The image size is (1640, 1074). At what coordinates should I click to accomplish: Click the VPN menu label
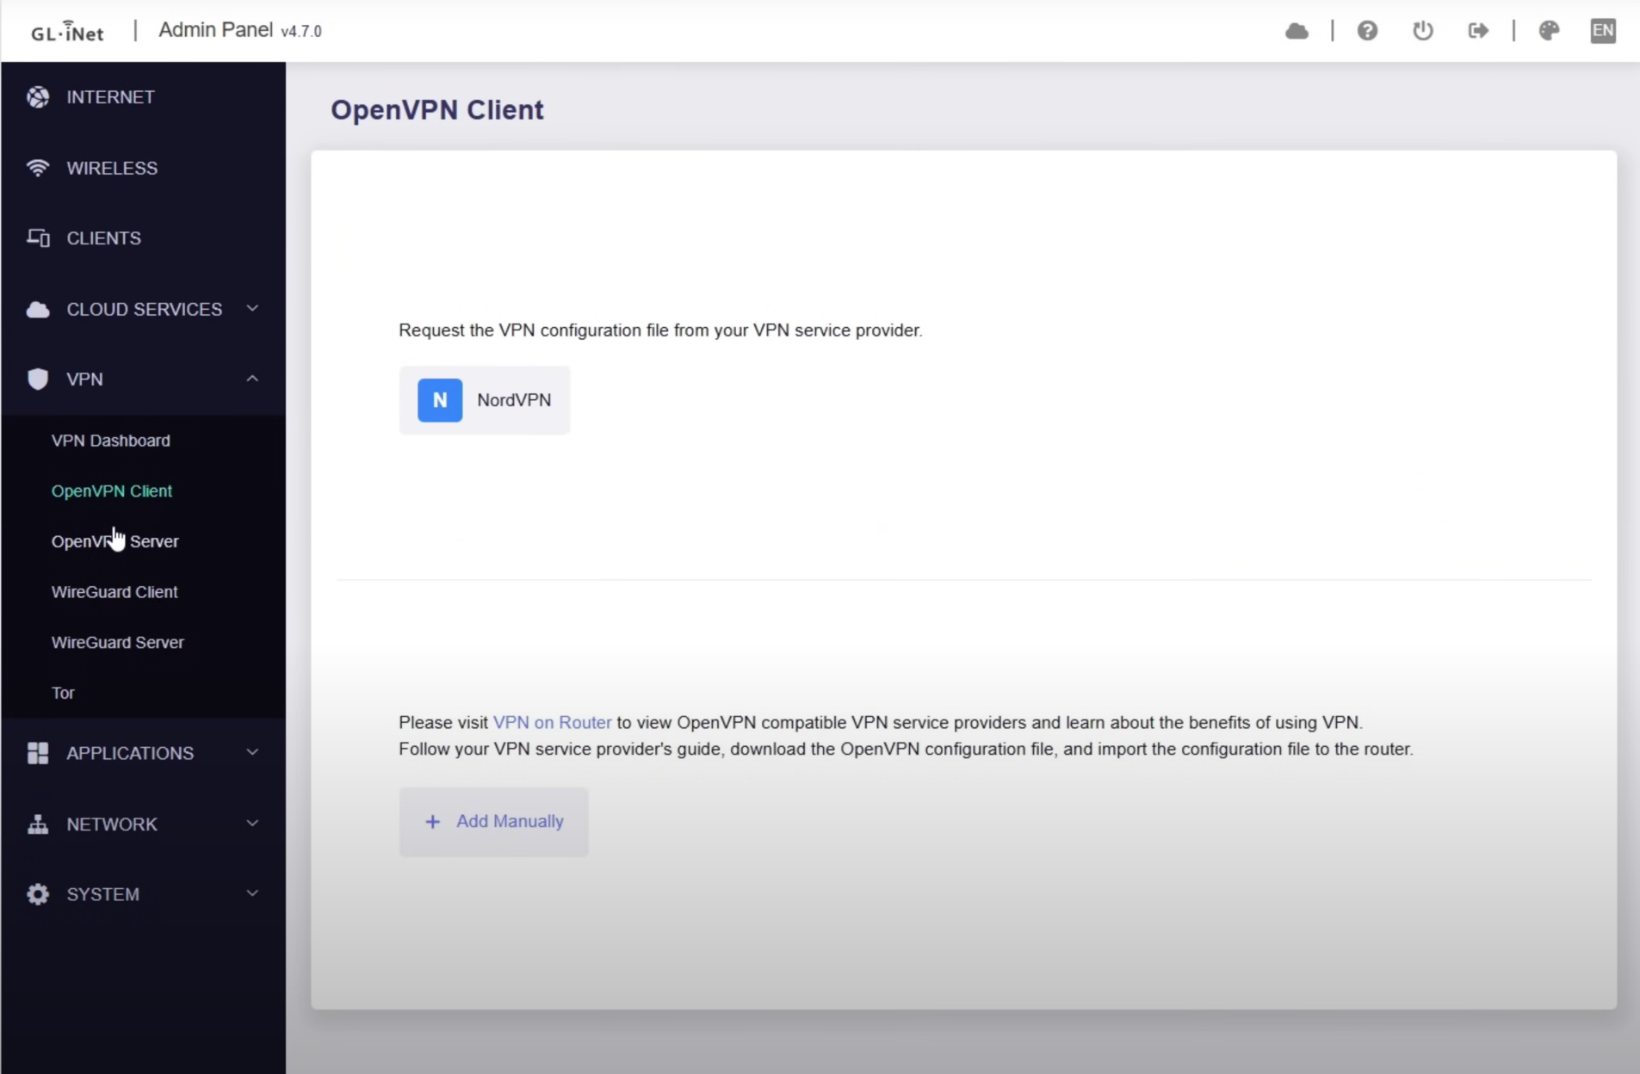[x=84, y=380]
